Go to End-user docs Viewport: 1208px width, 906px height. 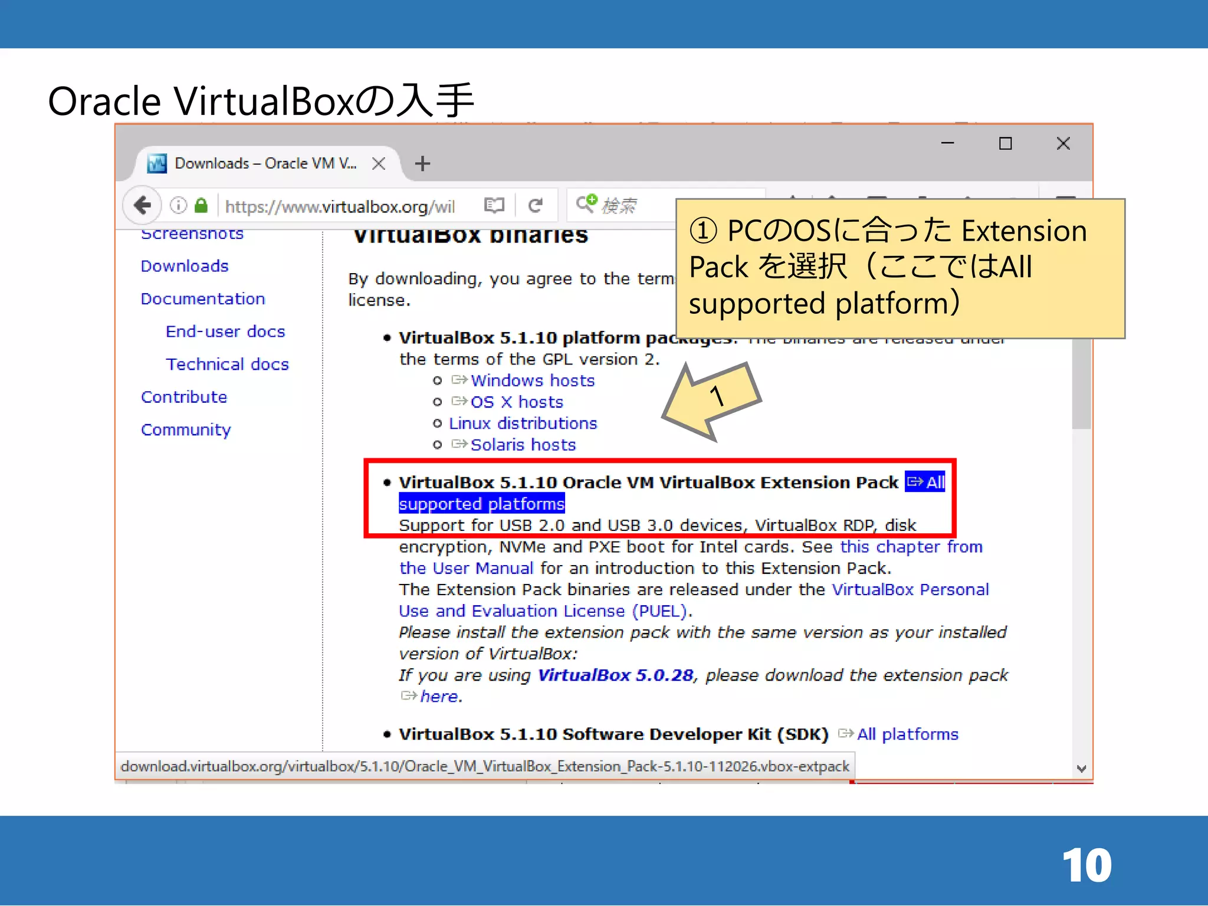225,331
